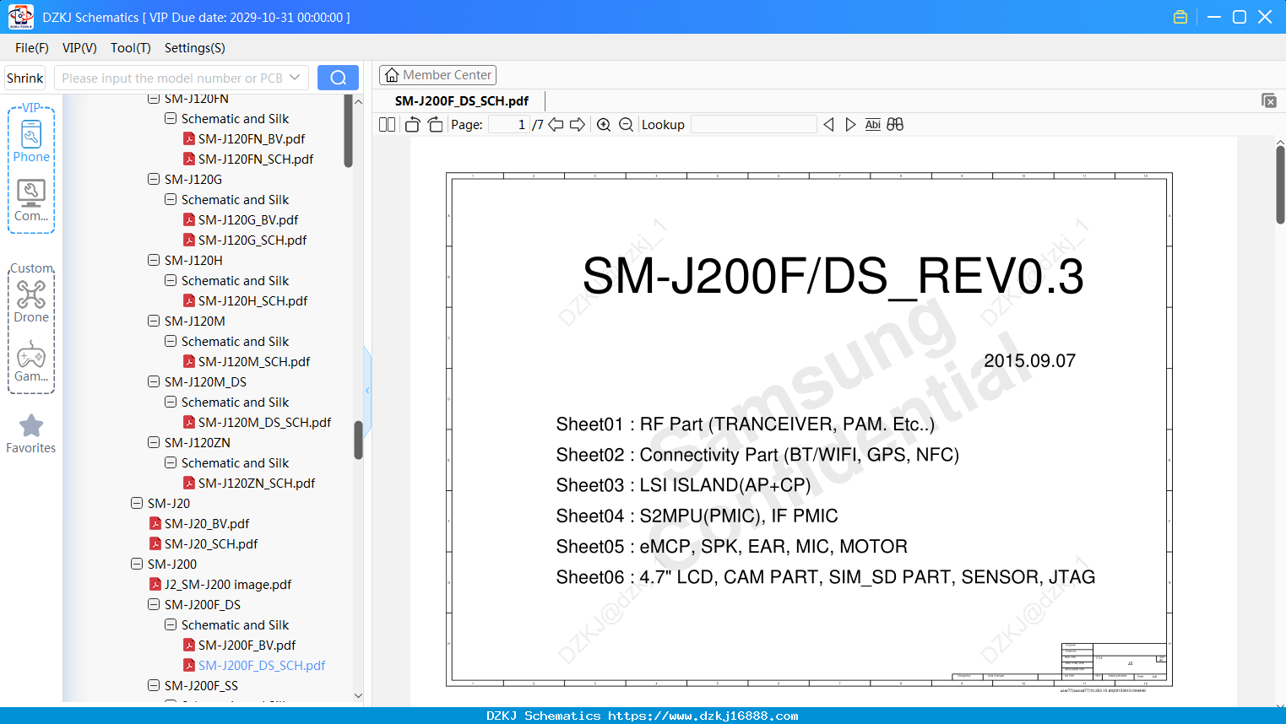1286x724 pixels.
Task: Zoom in on the schematic
Action: coord(604,125)
